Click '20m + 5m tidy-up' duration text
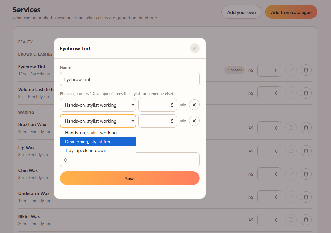This screenshot has width=331, height=233. pyautogui.click(x=34, y=224)
